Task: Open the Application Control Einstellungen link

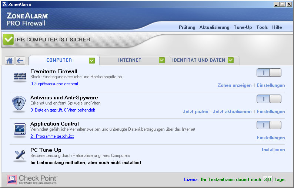Action: pyautogui.click(x=271, y=138)
